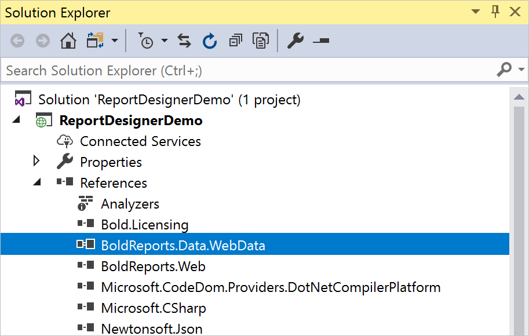Viewport: 529px width, 336px height.
Task: Click the References node icon
Action: click(65, 182)
